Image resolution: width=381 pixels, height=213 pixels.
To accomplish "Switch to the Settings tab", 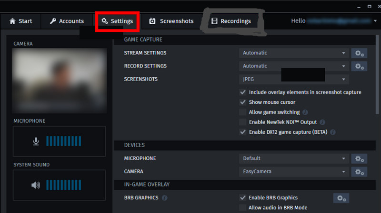I will click(117, 21).
